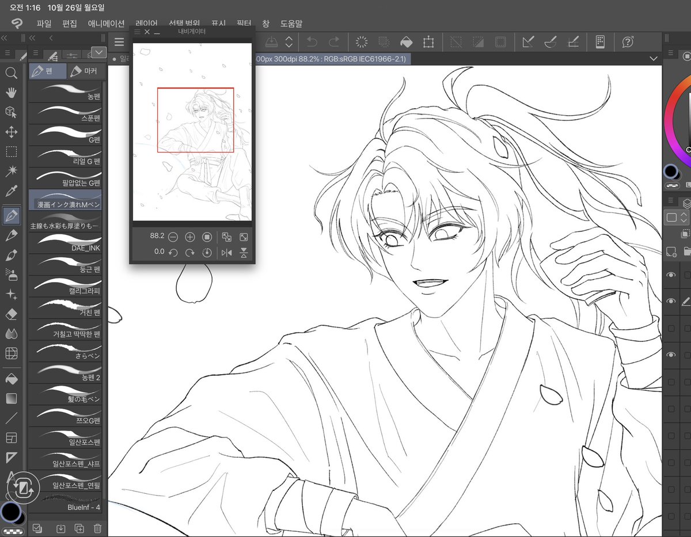Open the speech-bubble support help icon
The image size is (691, 537).
coord(628,41)
